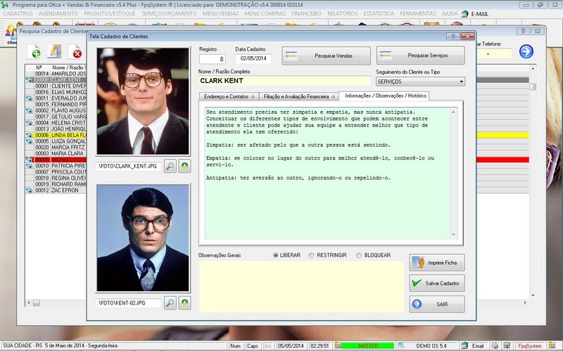This screenshot has height=351, width=563.
Task: Click FpqSystem link in status bar
Action: coord(530,345)
